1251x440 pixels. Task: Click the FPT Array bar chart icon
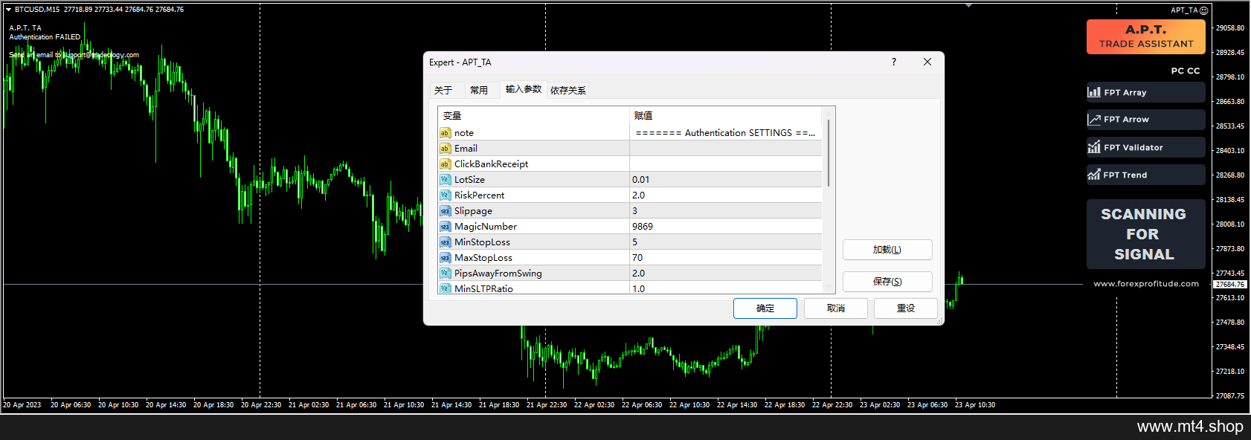click(x=1094, y=92)
